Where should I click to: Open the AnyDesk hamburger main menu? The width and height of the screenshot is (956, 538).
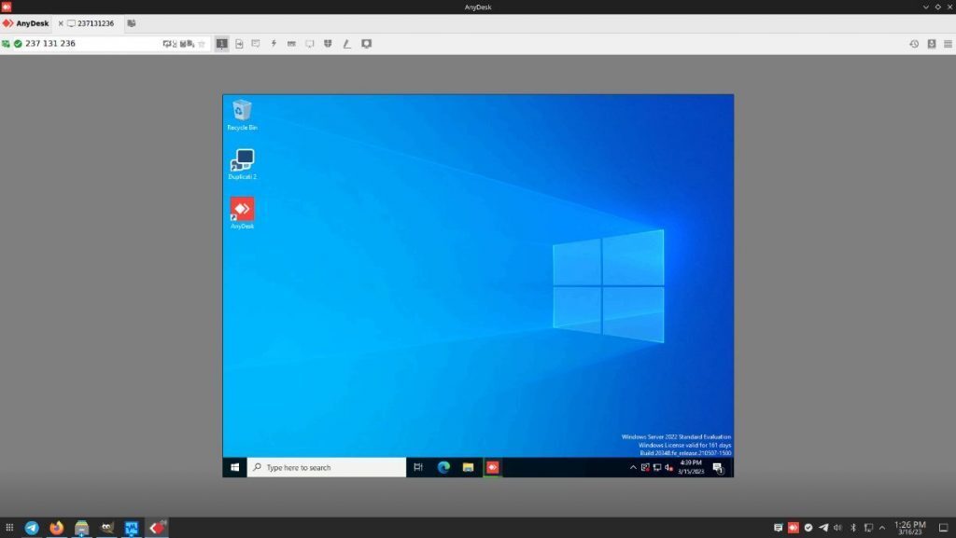pyautogui.click(x=948, y=43)
